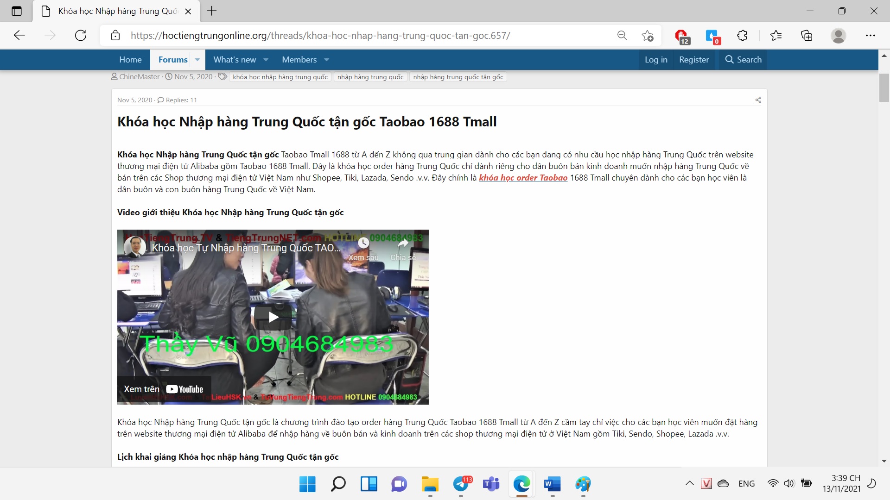Image resolution: width=890 pixels, height=500 pixels.
Task: Switch to the Home menu item
Action: pos(130,59)
